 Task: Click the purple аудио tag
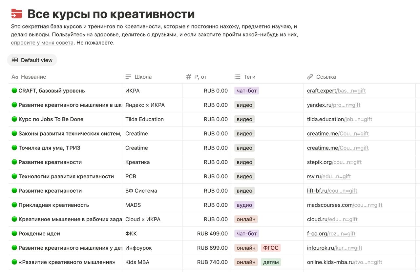[244, 205]
